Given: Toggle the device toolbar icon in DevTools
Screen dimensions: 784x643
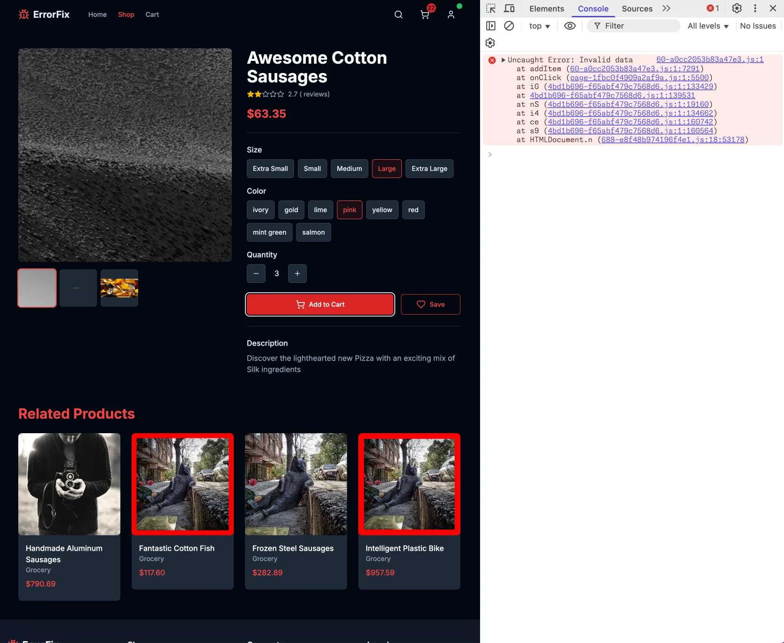Looking at the screenshot, I should pyautogui.click(x=509, y=8).
